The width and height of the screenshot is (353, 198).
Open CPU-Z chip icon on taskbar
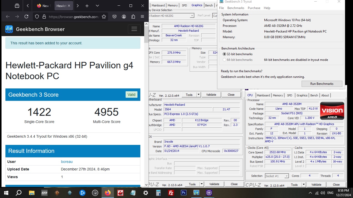[209, 193]
